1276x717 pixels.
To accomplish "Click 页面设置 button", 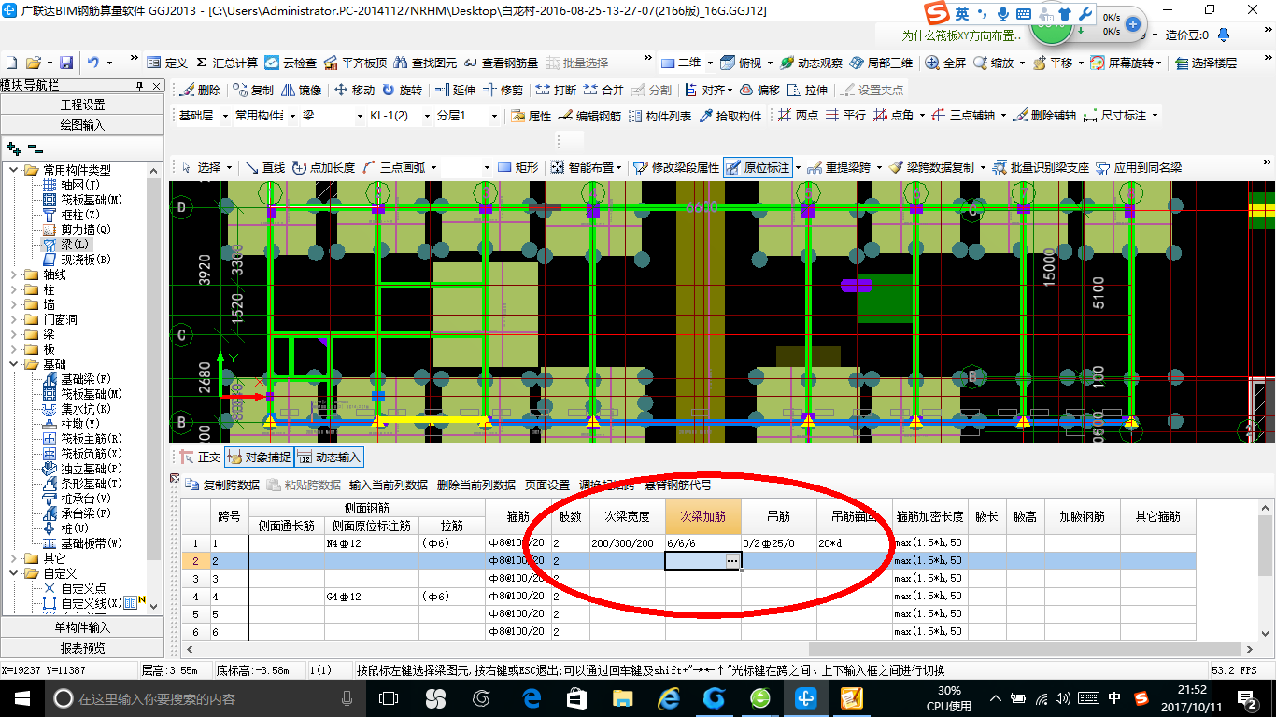I will click(x=547, y=485).
